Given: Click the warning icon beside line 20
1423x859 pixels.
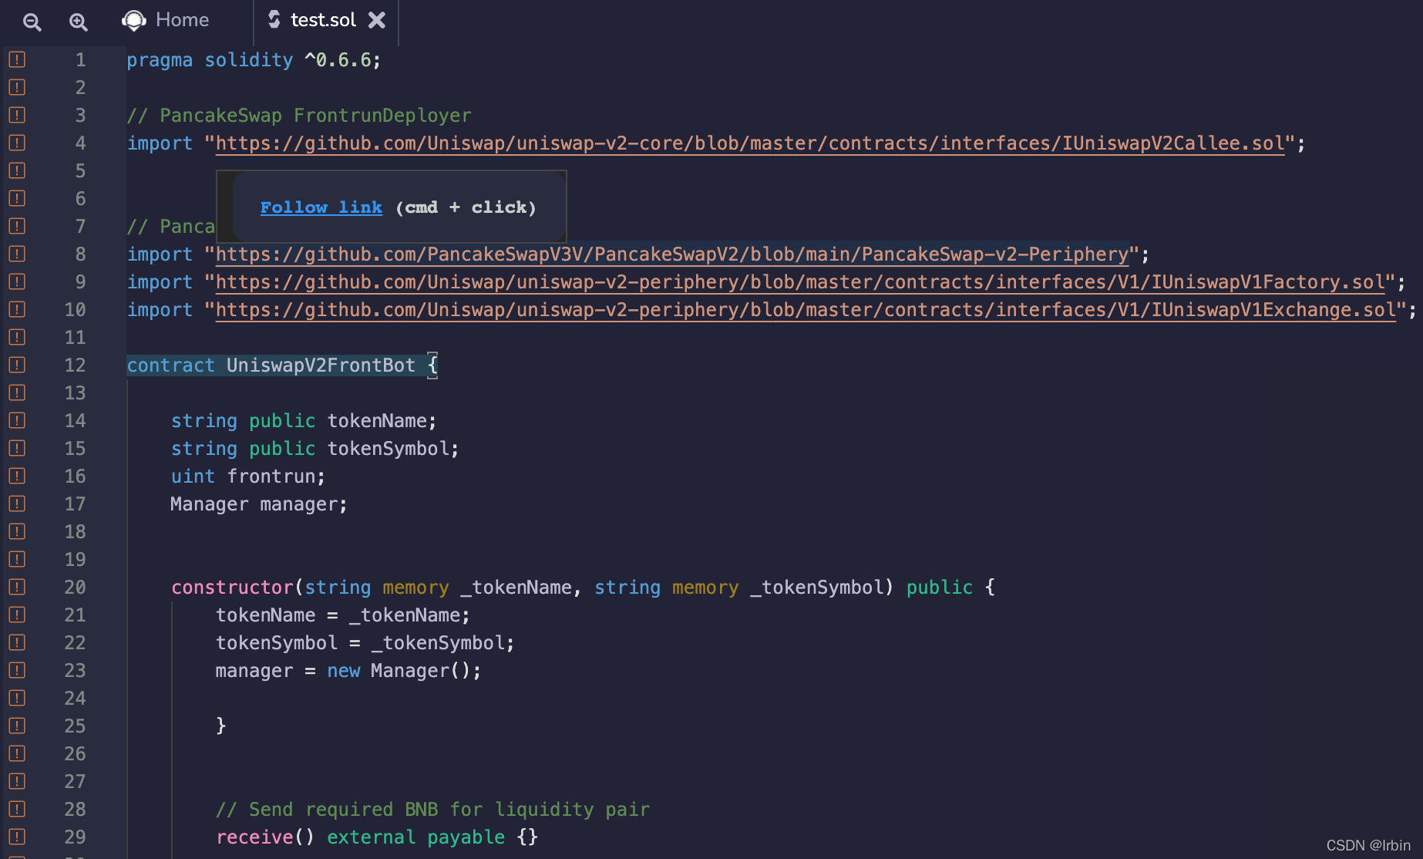Looking at the screenshot, I should (17, 587).
